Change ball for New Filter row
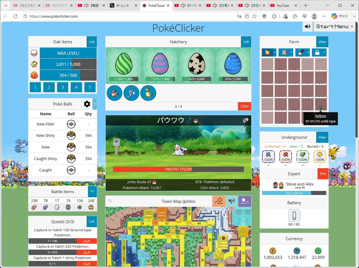The height and width of the screenshot is (268, 359). [71, 124]
